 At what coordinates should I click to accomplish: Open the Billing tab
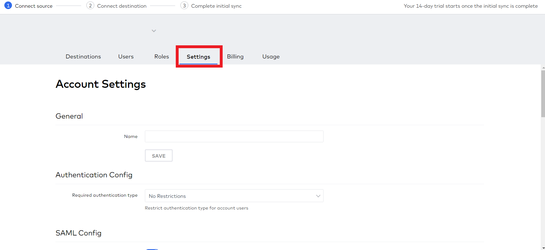pos(235,57)
